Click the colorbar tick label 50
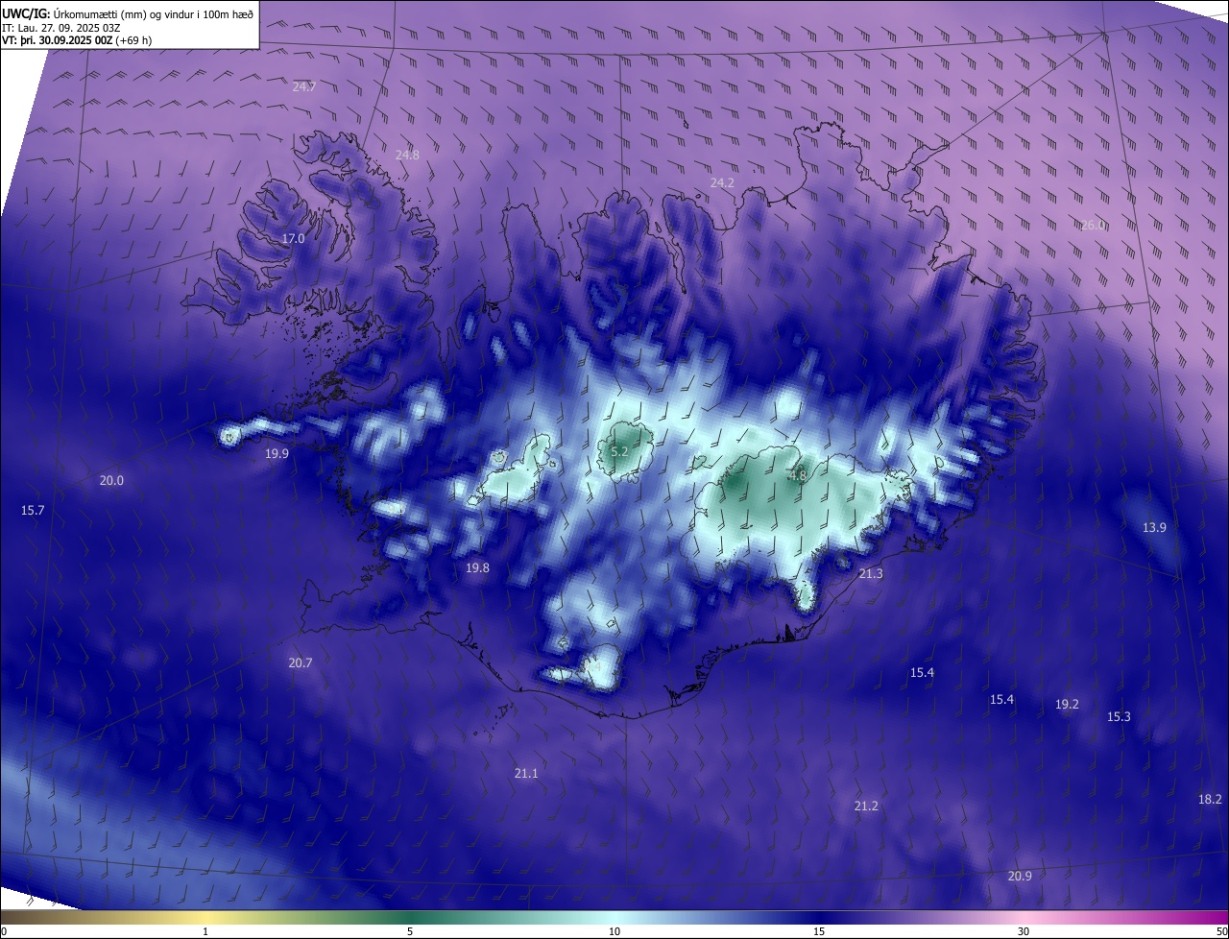1229x939 pixels. tap(1221, 931)
